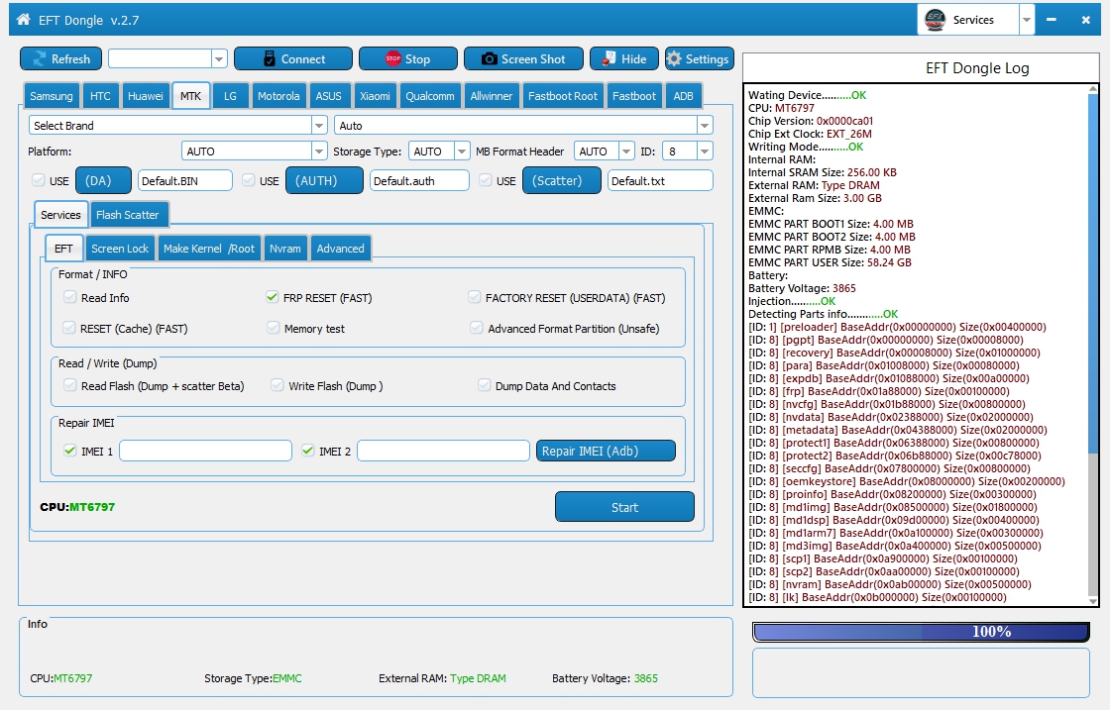Open the LG tab
Image resolution: width=1110 pixels, height=710 pixels.
[x=230, y=96]
